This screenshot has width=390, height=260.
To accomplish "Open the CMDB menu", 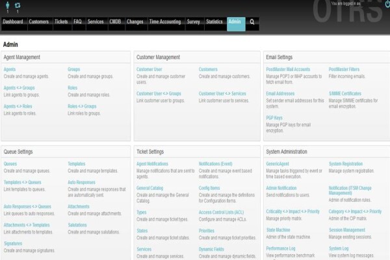I will (x=115, y=21).
